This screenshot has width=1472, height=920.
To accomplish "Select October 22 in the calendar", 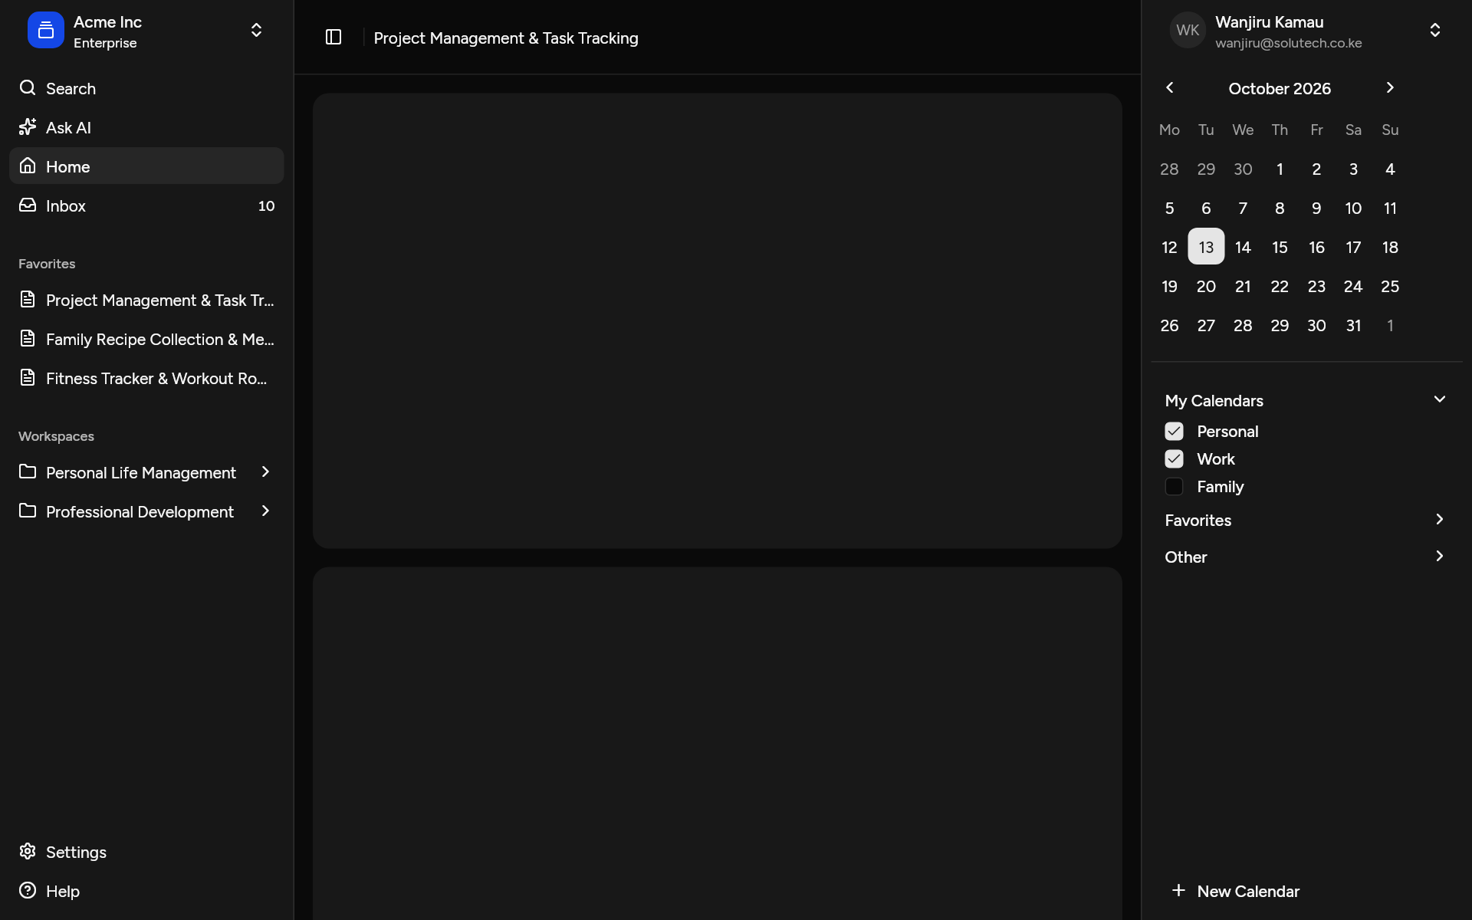I will (x=1280, y=286).
